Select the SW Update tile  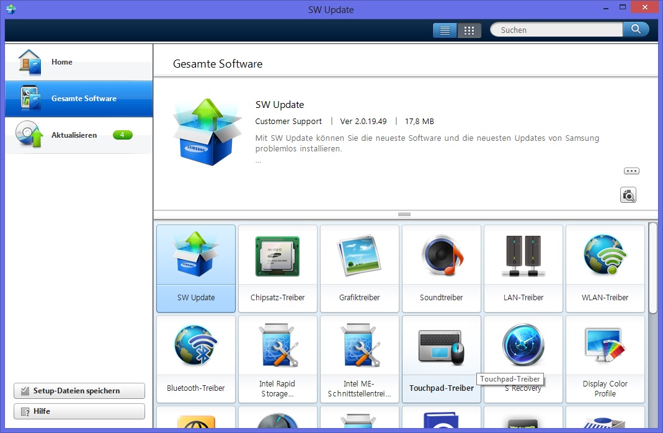196,269
